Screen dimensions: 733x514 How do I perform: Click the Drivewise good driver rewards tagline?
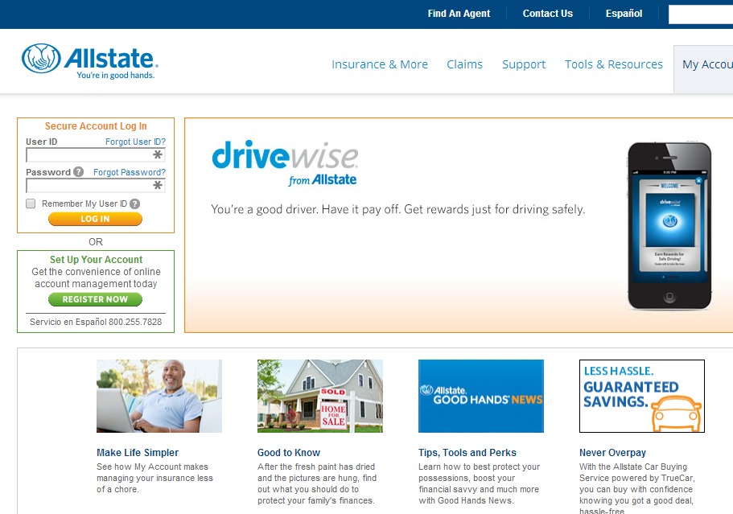click(397, 209)
